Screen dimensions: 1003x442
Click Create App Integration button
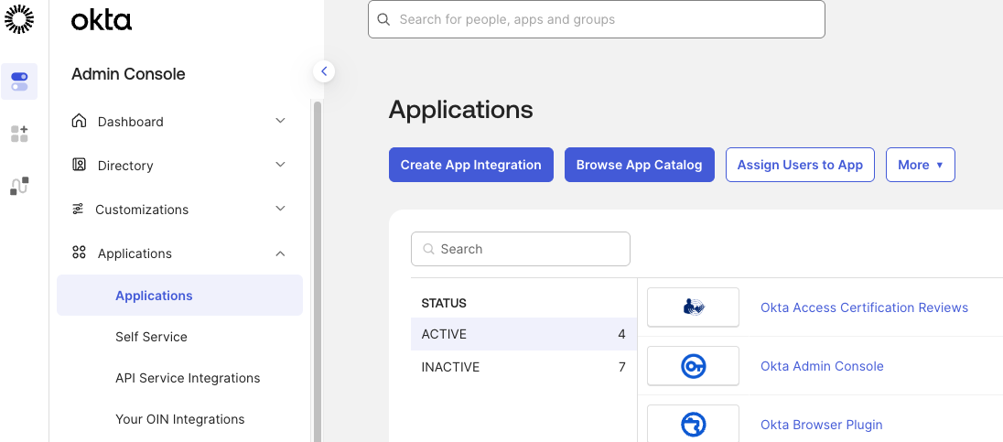[470, 165]
